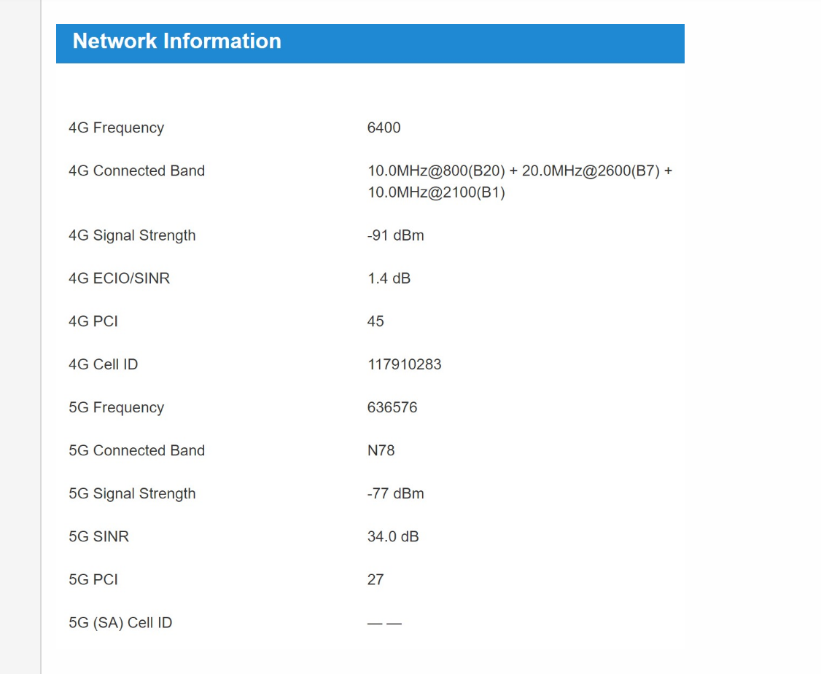Click the 10.0MHz@800(B20) band value
The height and width of the screenshot is (674, 821).
tap(436, 171)
